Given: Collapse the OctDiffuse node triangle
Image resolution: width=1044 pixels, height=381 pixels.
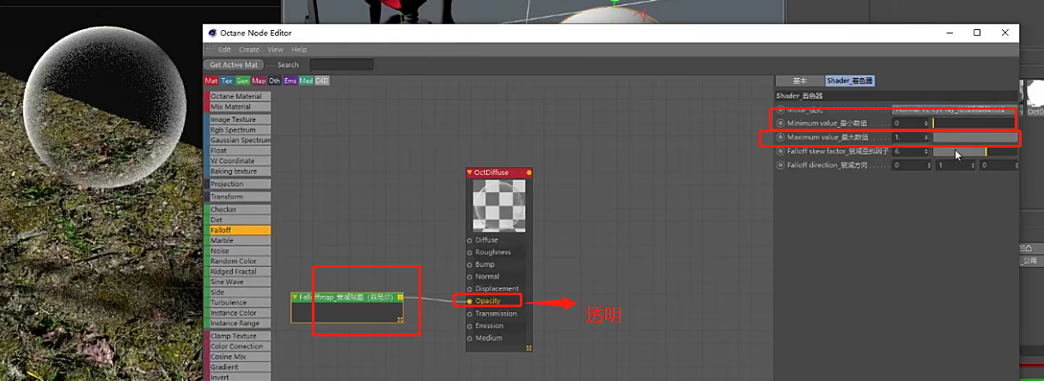Looking at the screenshot, I should [x=470, y=172].
